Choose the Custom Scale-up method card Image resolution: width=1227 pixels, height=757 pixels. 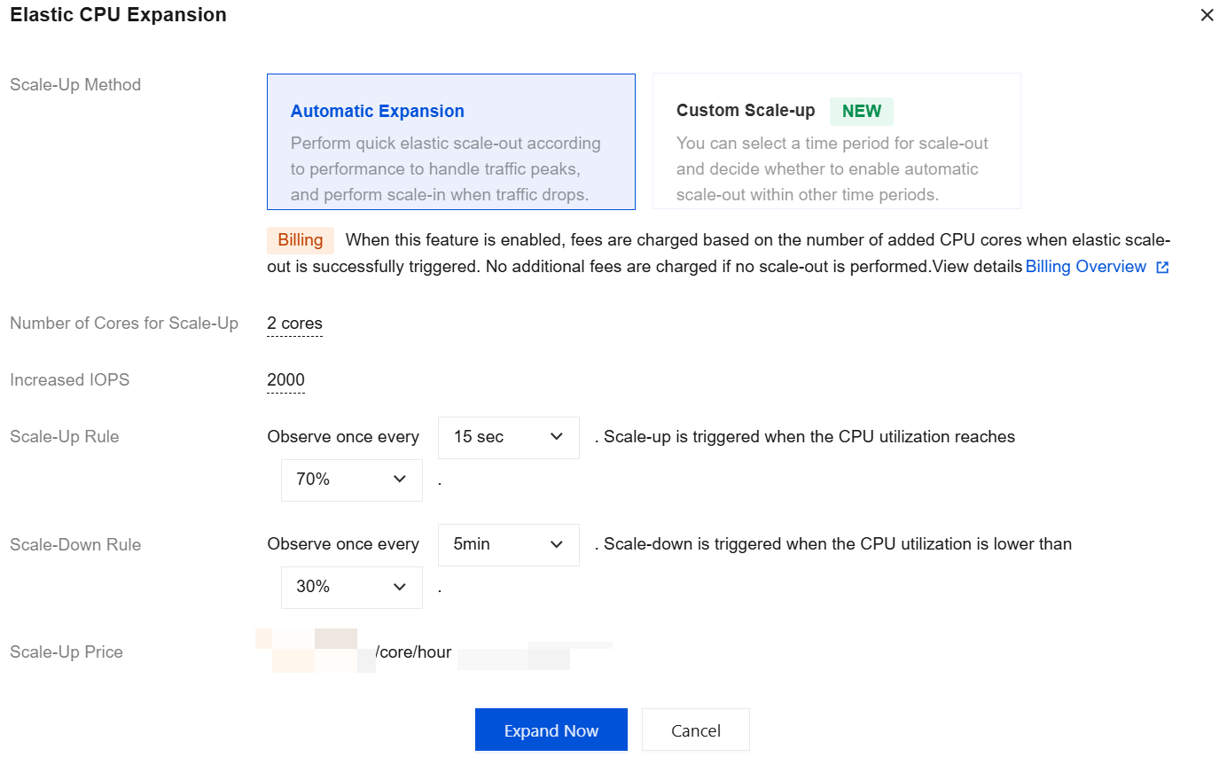(x=836, y=142)
